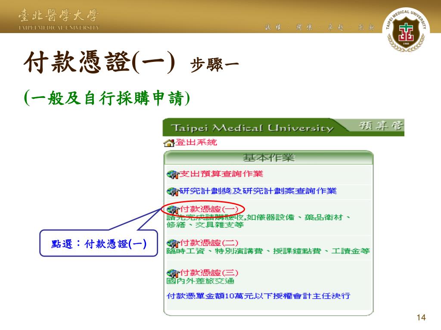Click subtitle (一般及自行採購申請)

(107, 98)
